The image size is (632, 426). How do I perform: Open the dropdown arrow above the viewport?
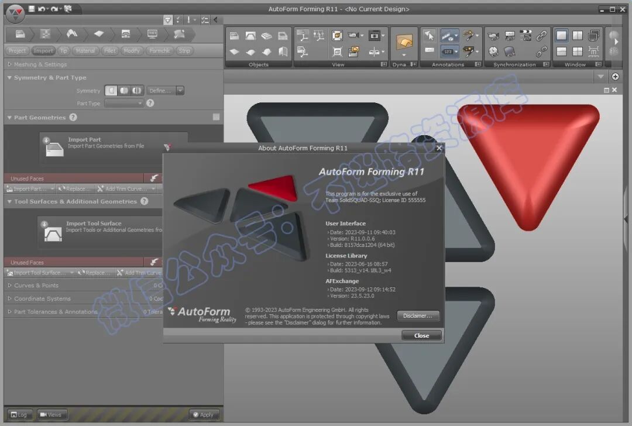pyautogui.click(x=600, y=77)
